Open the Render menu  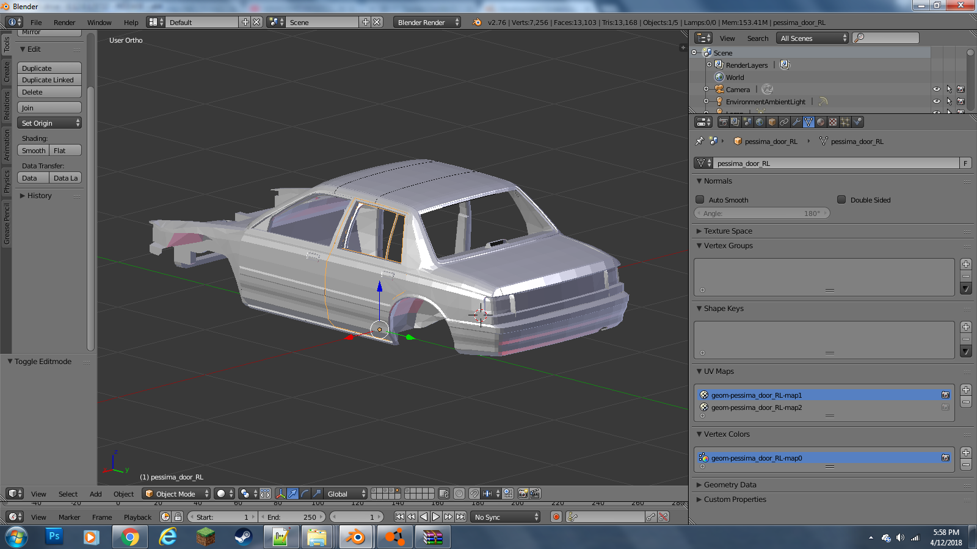click(64, 23)
